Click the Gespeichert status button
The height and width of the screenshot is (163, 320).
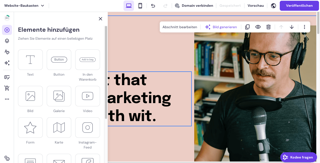tap(230, 5)
